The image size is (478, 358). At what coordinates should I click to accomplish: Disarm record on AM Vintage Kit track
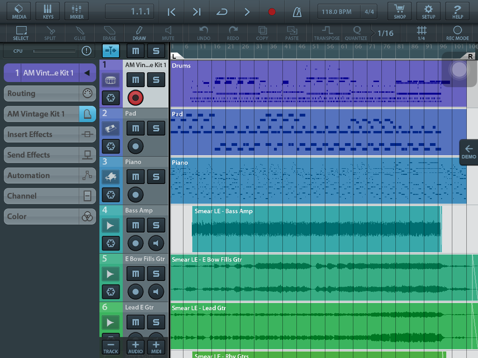coord(135,98)
